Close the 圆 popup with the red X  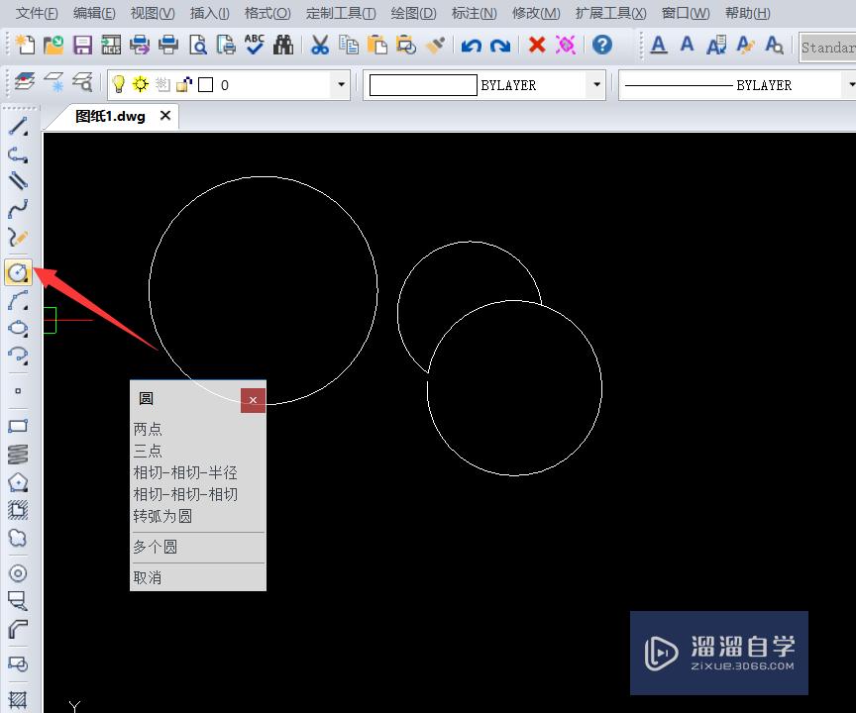click(253, 400)
